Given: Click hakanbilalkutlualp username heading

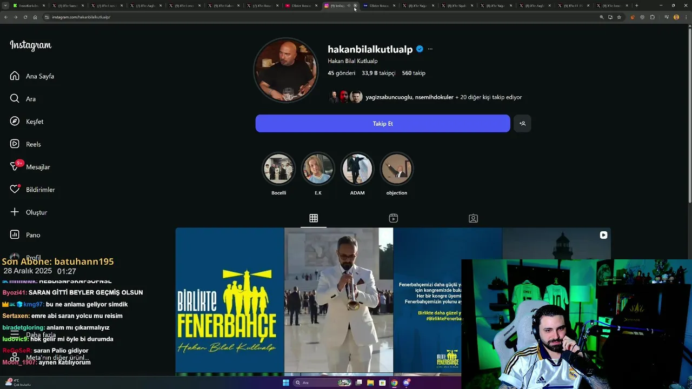Looking at the screenshot, I should click(370, 49).
